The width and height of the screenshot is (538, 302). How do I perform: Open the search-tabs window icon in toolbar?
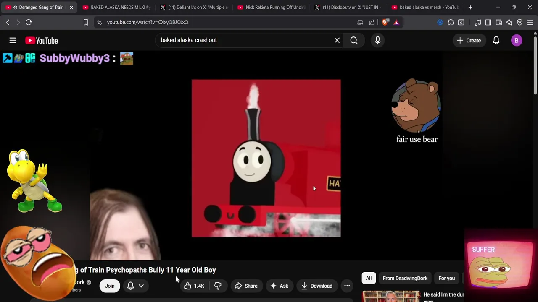click(461, 22)
